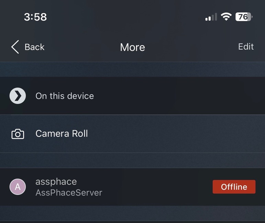Open Edit mode in the header
This screenshot has height=223, width=265.
246,46
